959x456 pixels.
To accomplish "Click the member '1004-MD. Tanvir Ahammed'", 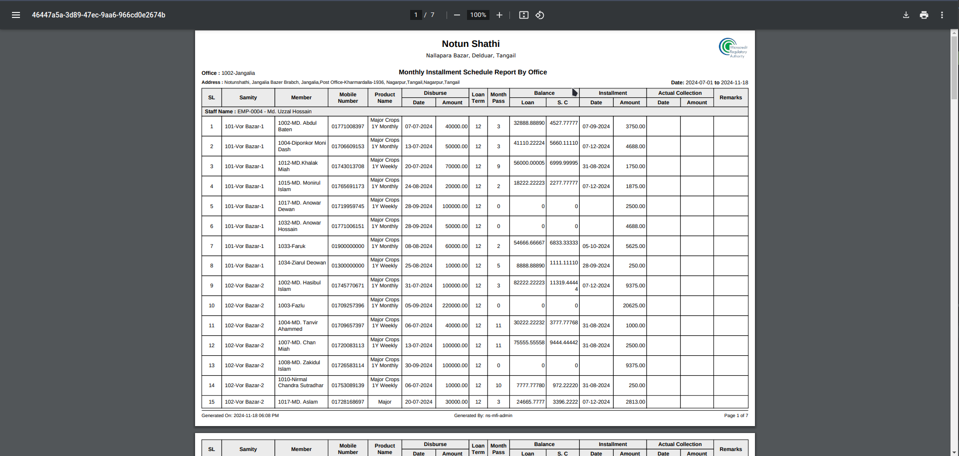I will [x=298, y=326].
